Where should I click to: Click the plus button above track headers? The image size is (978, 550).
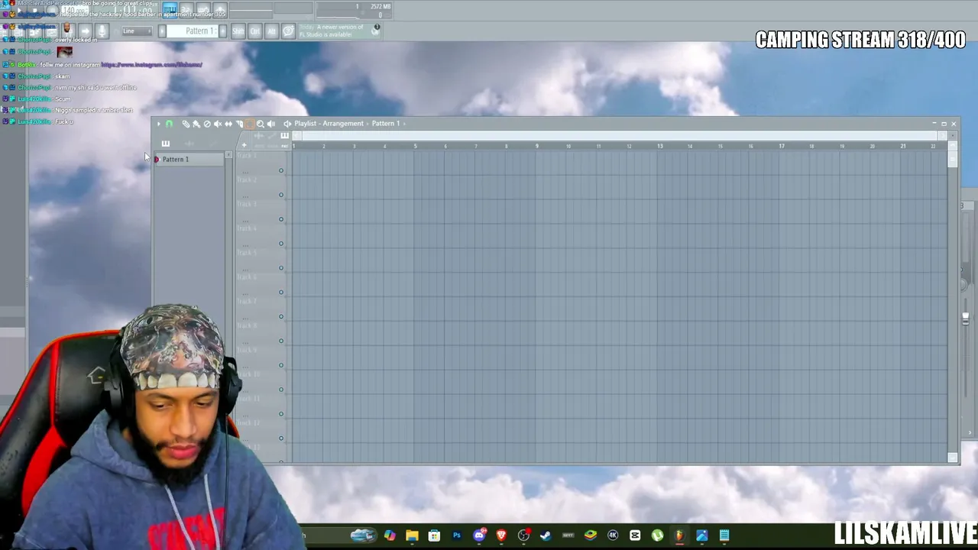pos(244,145)
